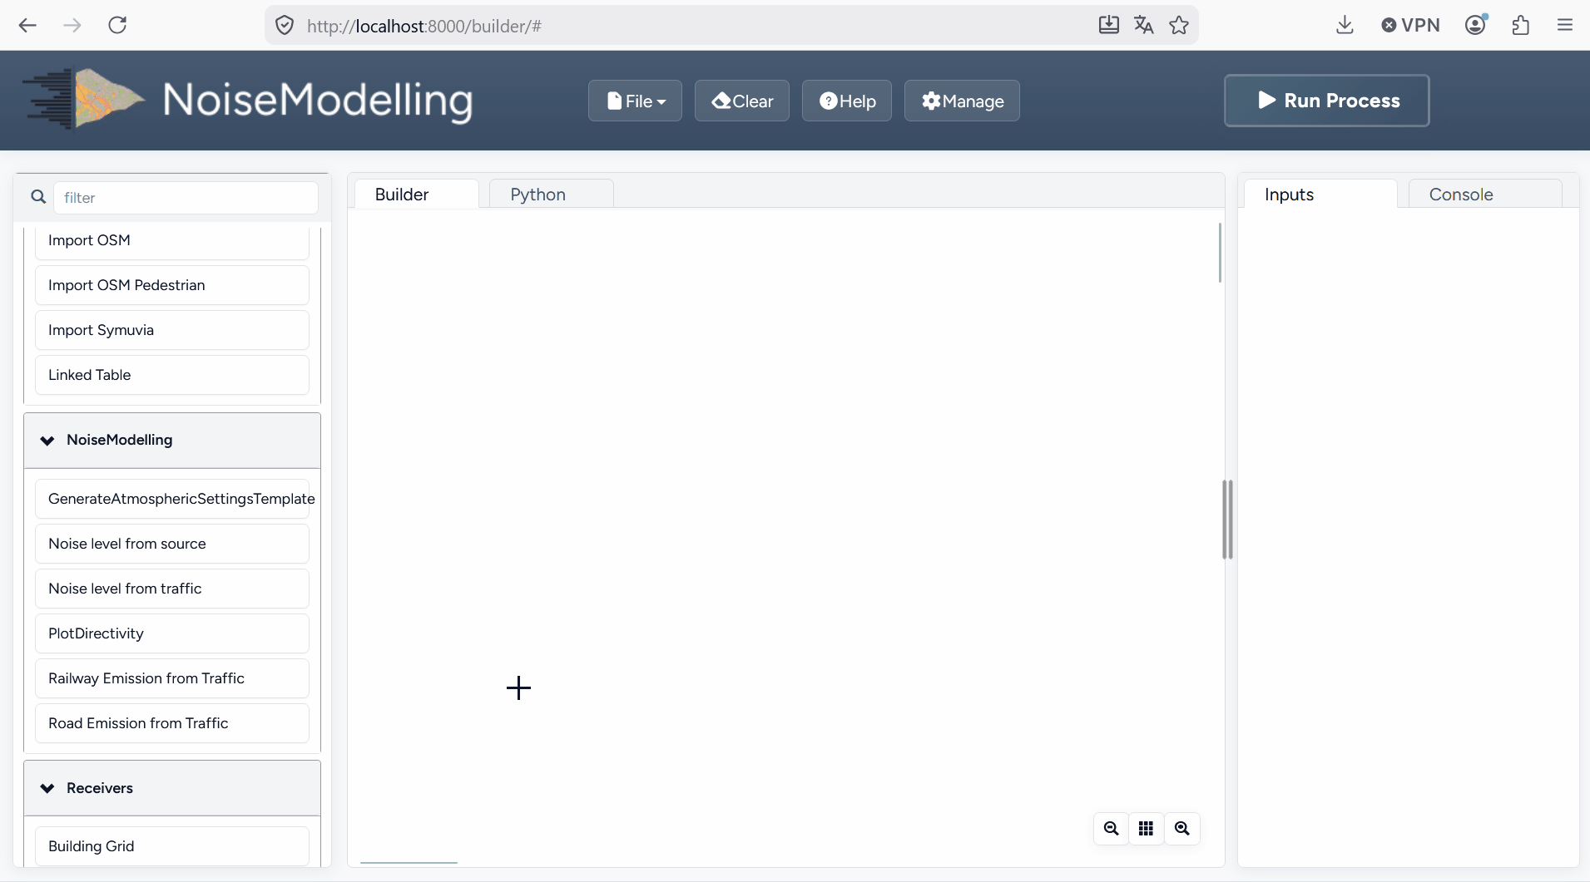Select PlotDirectivity block

tap(172, 633)
